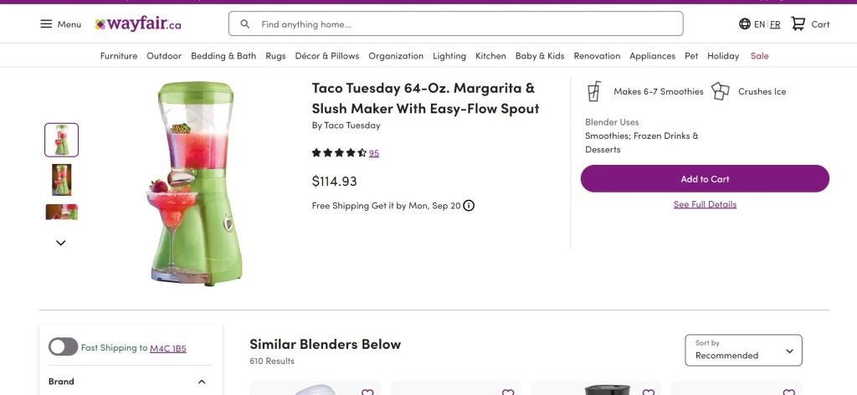Click the globe language icon
The height and width of the screenshot is (395, 857).
tap(744, 24)
